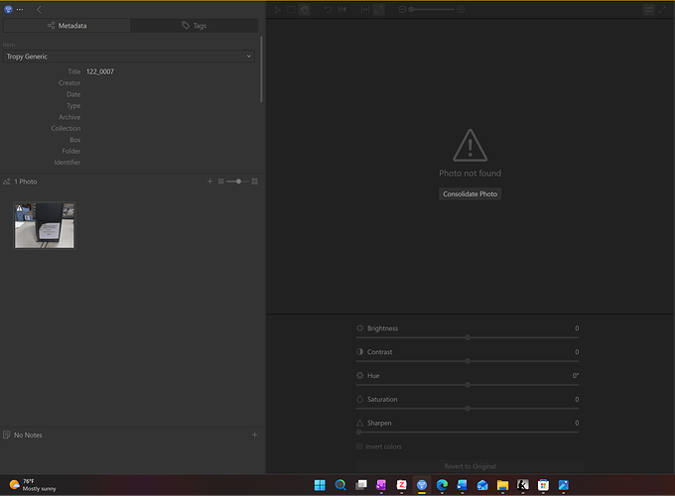The height and width of the screenshot is (496, 675).
Task: Open Task View in the taskbar
Action: tap(361, 485)
